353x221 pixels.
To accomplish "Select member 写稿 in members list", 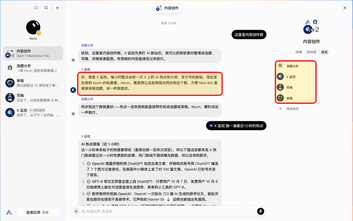I will [x=295, y=87].
